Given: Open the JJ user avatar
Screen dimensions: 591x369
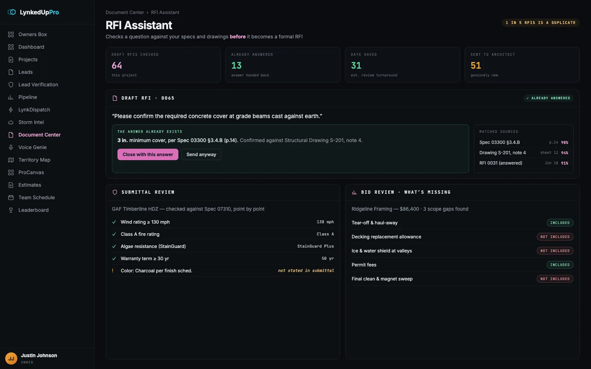Looking at the screenshot, I should pos(11,358).
